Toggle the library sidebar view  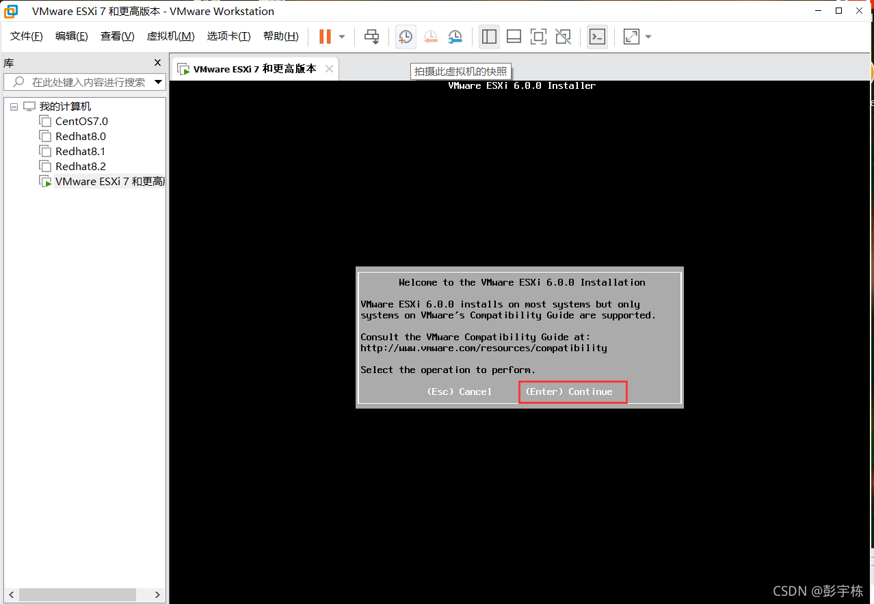(489, 37)
